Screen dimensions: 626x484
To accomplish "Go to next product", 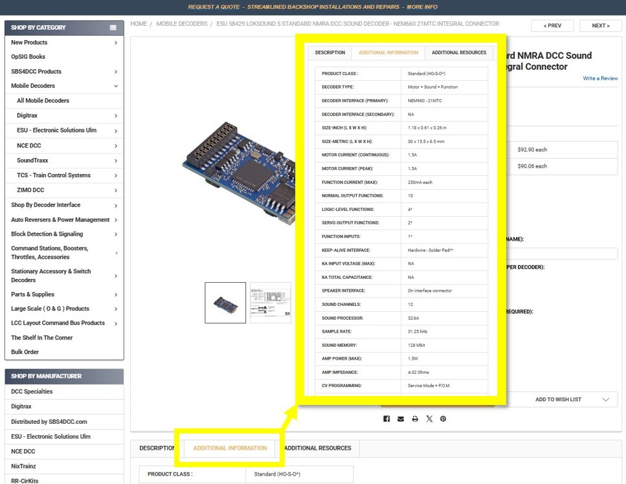I will pyautogui.click(x=601, y=25).
